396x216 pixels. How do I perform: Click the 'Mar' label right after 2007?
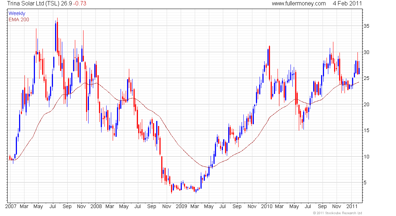[x=24, y=206]
